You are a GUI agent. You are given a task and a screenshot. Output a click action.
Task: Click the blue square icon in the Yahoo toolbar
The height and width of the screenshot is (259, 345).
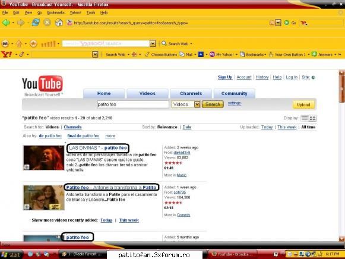pyautogui.click(x=201, y=54)
